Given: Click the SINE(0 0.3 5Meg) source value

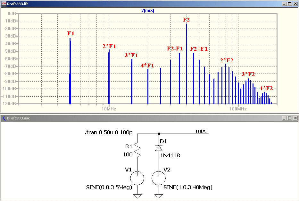Looking at the screenshot, I should point(109,187).
